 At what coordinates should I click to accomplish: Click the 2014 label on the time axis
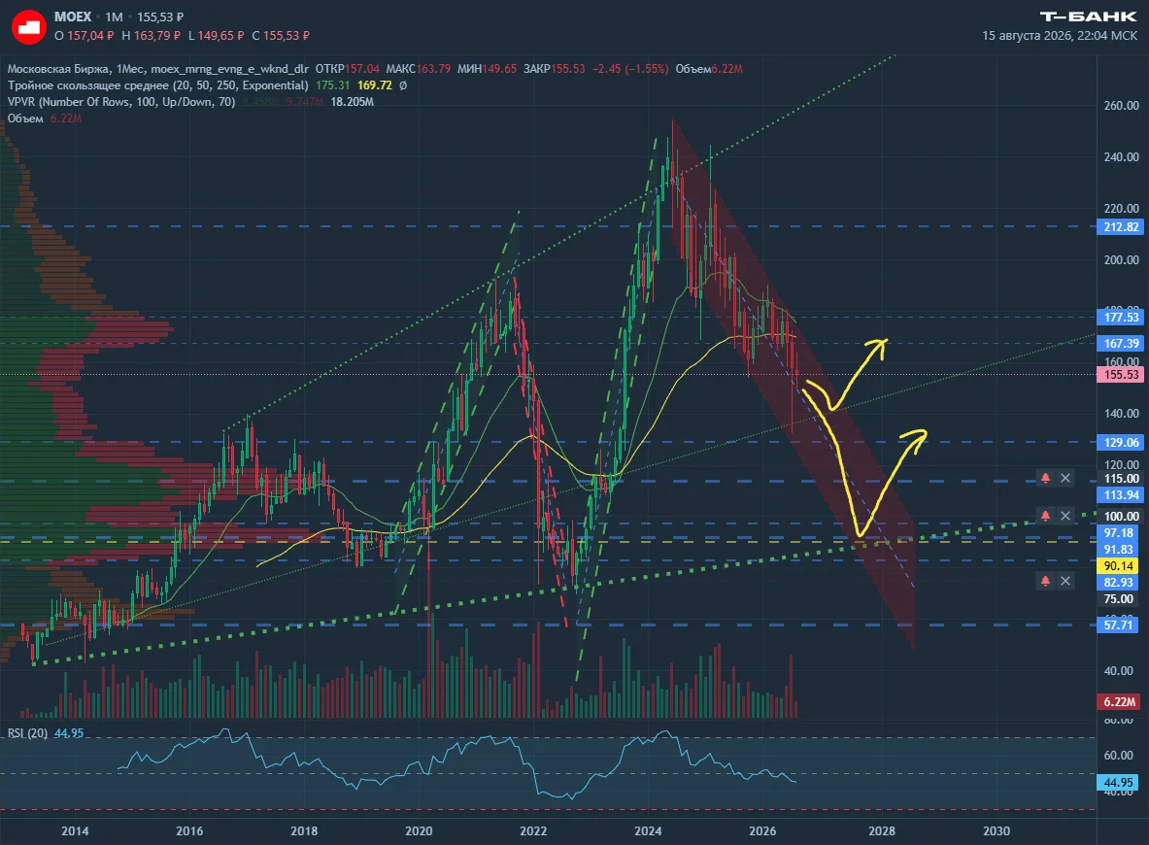point(75,830)
